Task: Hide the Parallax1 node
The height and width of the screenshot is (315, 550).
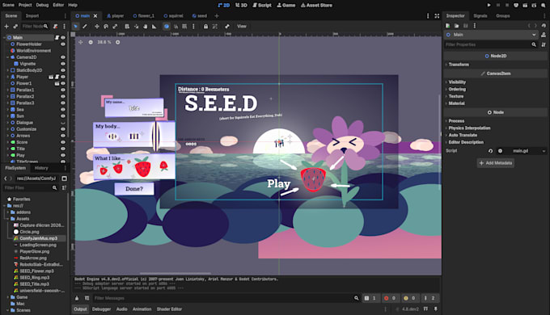Action: 63,90
